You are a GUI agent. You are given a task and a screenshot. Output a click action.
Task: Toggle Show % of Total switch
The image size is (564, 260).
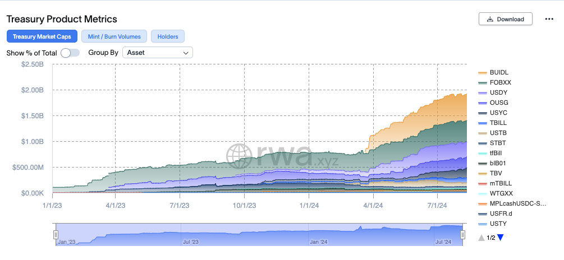coord(70,53)
